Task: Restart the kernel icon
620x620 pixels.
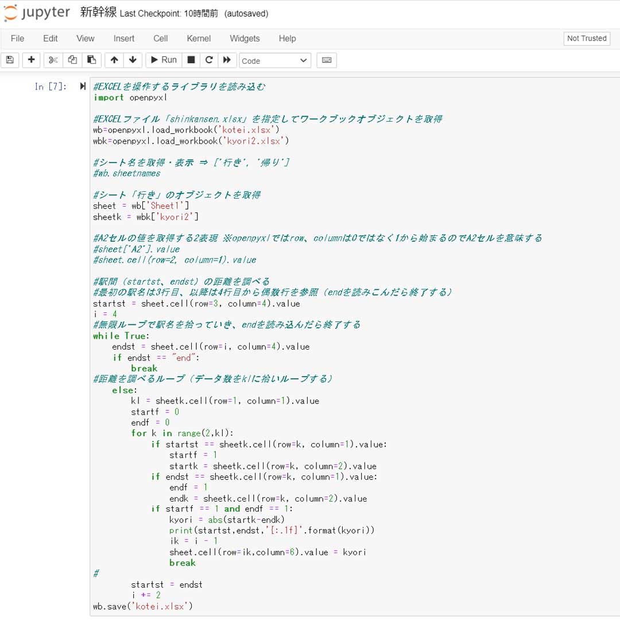Action: click(209, 60)
